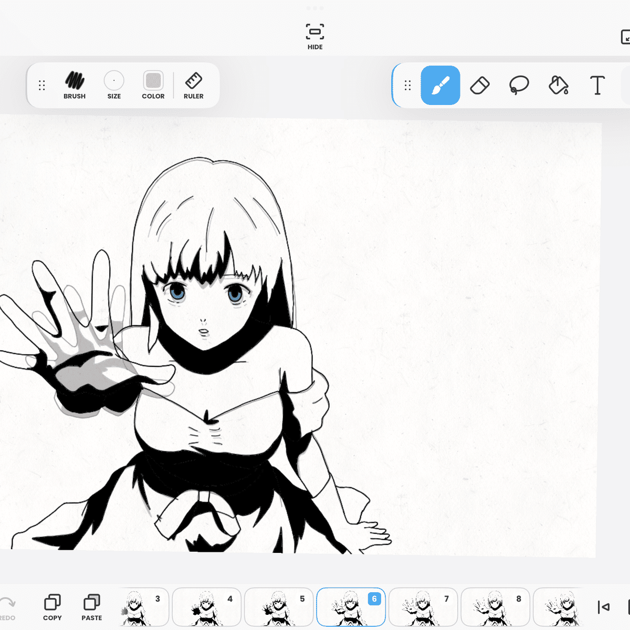Click the Paste frame button
The height and width of the screenshot is (630, 630).
click(x=92, y=607)
